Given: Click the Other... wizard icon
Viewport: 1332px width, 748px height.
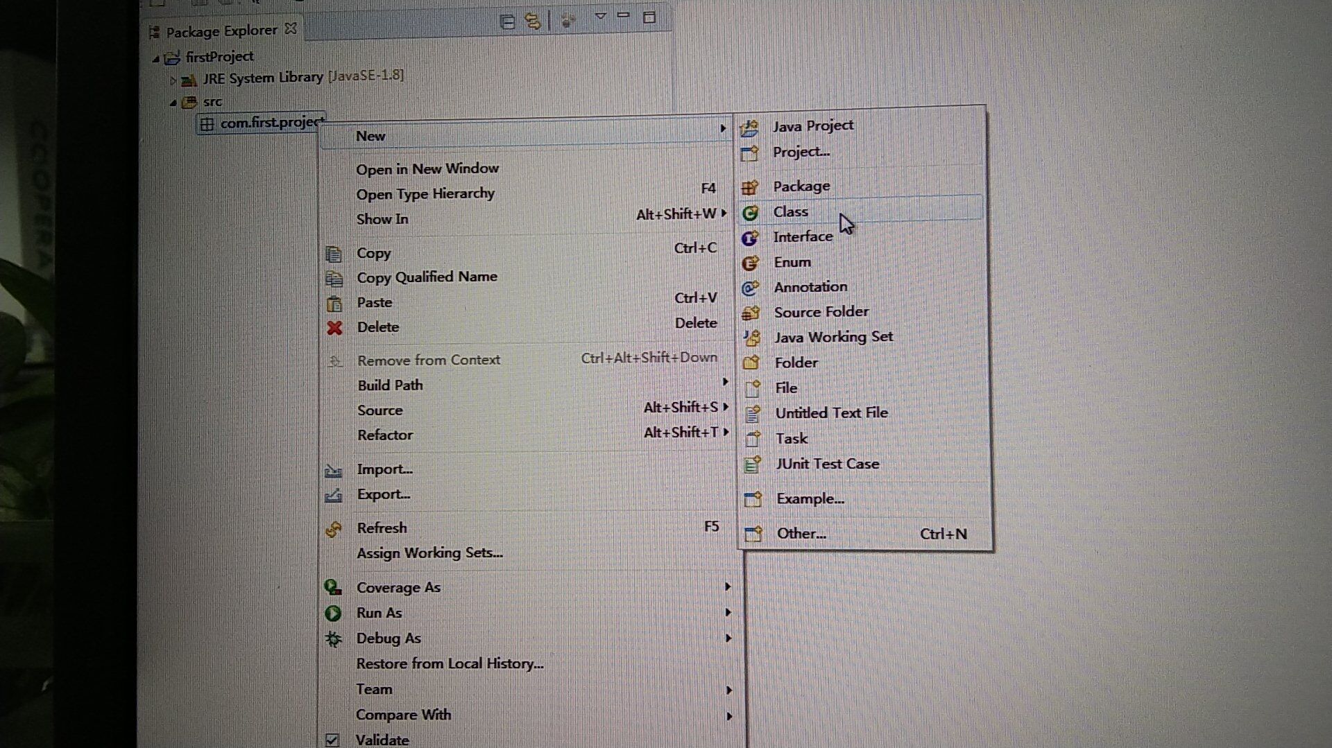Looking at the screenshot, I should (x=753, y=534).
